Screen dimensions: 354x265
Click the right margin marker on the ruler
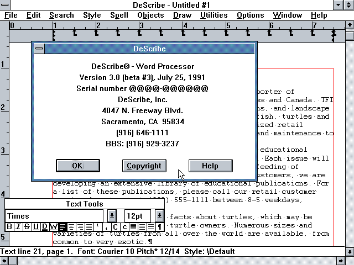[x=334, y=36]
